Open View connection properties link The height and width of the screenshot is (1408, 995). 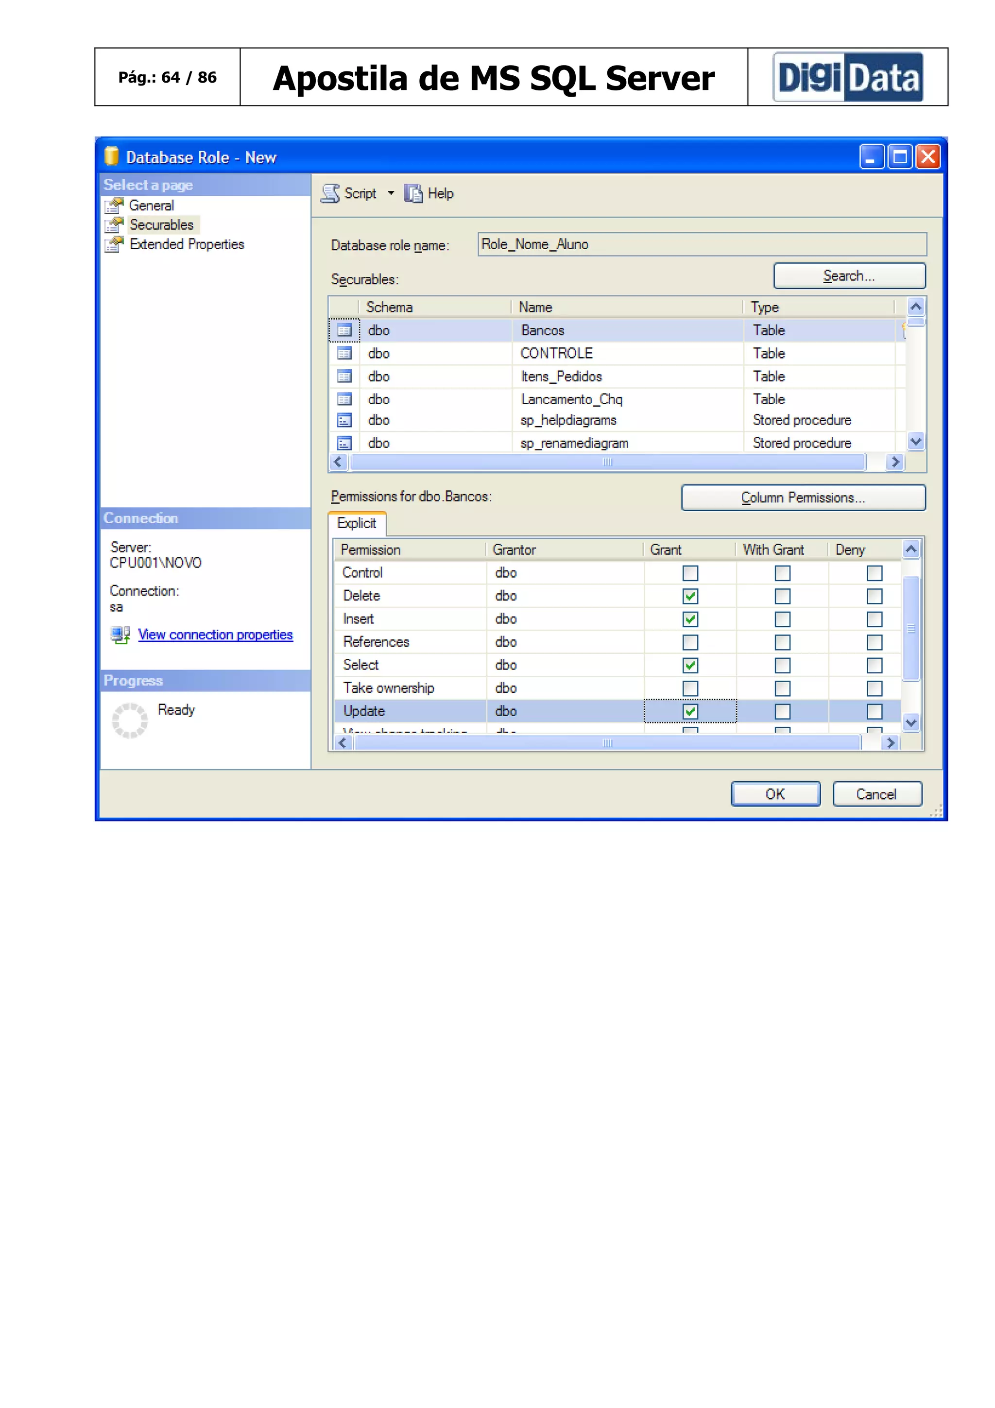click(x=215, y=635)
